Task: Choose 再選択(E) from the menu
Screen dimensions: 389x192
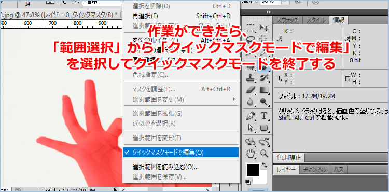Action: 145,16
